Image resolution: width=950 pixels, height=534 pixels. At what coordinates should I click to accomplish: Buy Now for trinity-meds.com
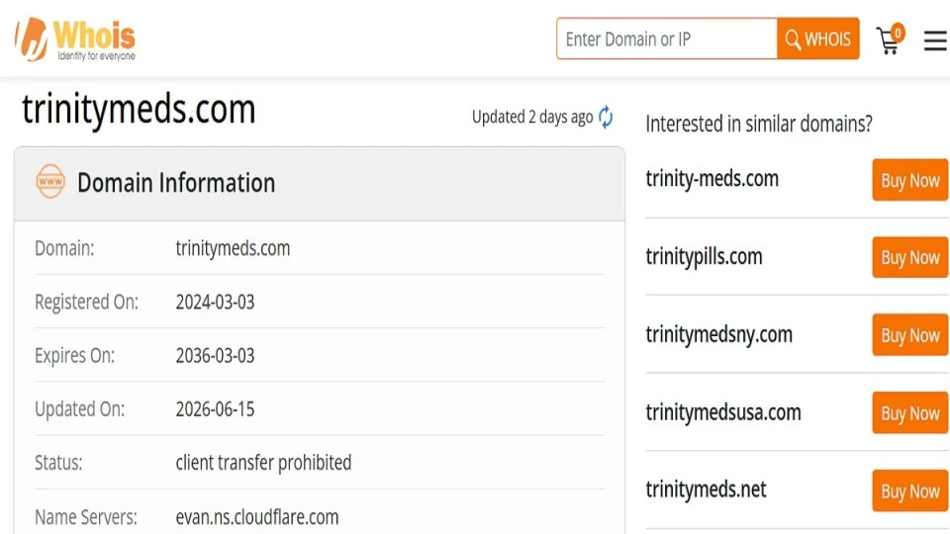(910, 180)
